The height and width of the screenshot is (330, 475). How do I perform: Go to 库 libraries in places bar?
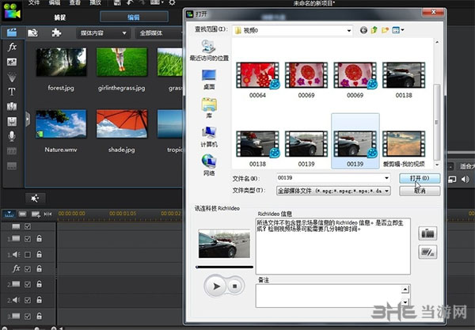click(x=209, y=108)
